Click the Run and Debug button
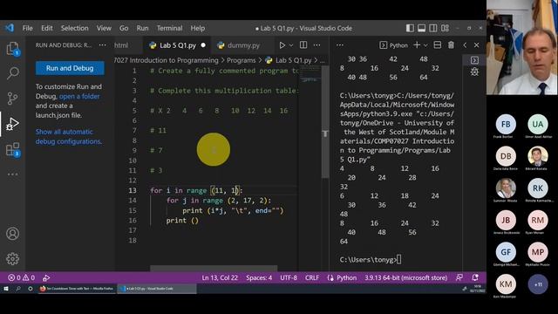Image resolution: width=558 pixels, height=314 pixels. pos(70,68)
